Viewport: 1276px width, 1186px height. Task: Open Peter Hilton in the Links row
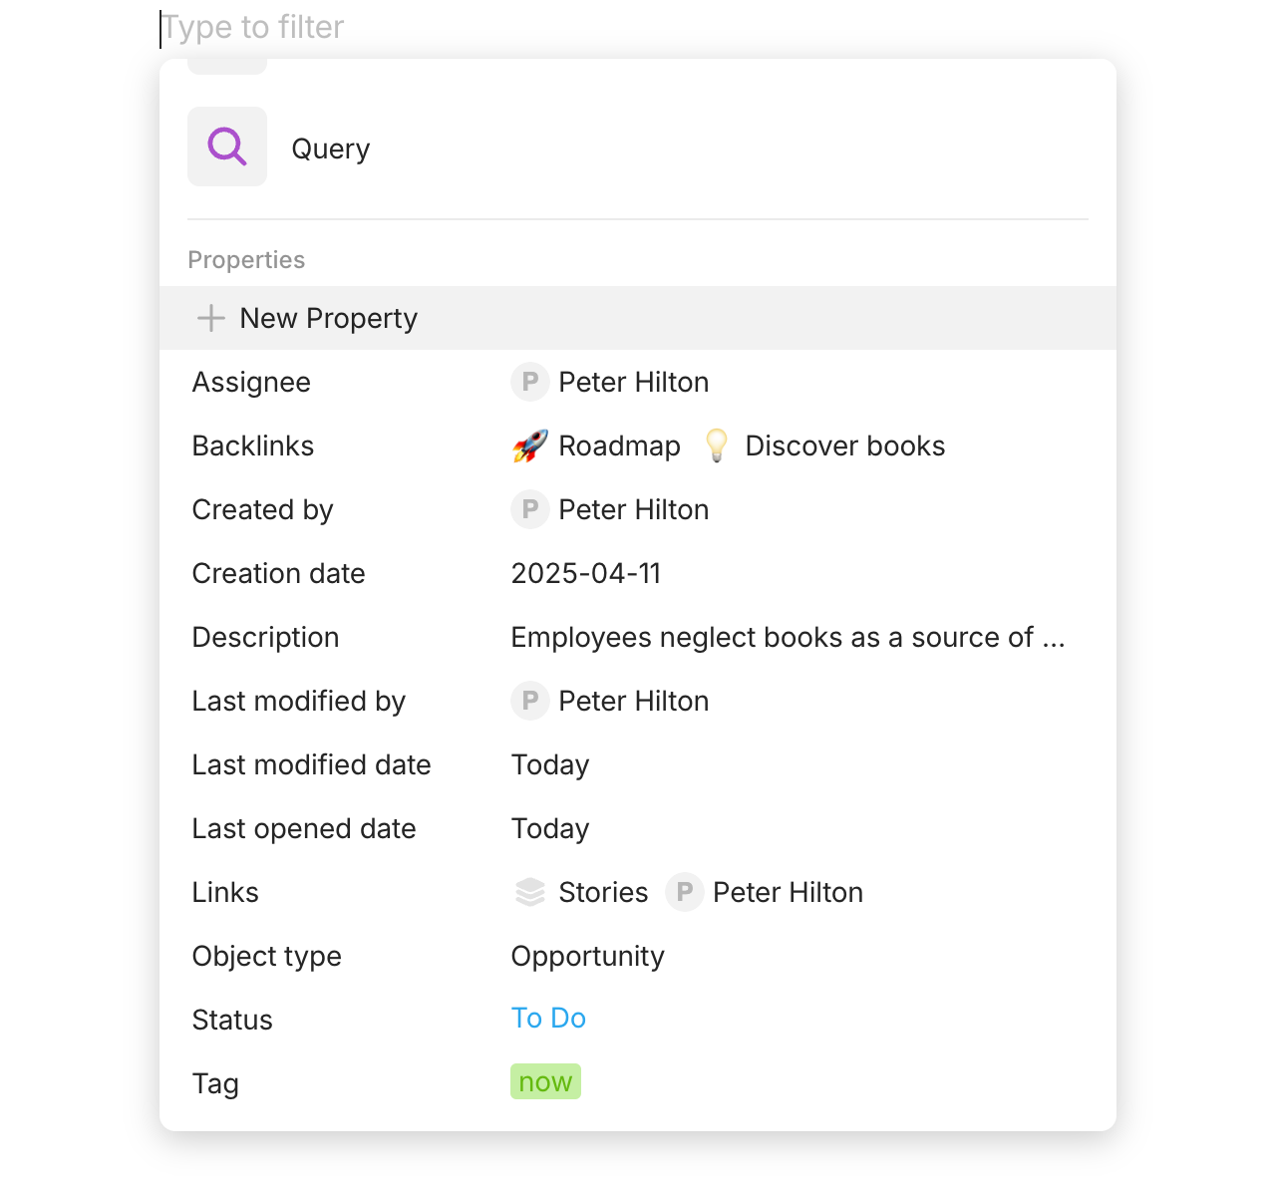[x=788, y=893]
